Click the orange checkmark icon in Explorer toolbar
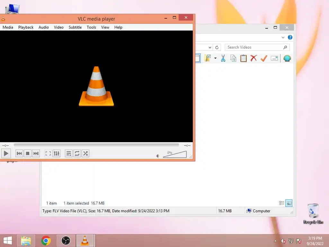The height and width of the screenshot is (247, 329). [x=264, y=58]
